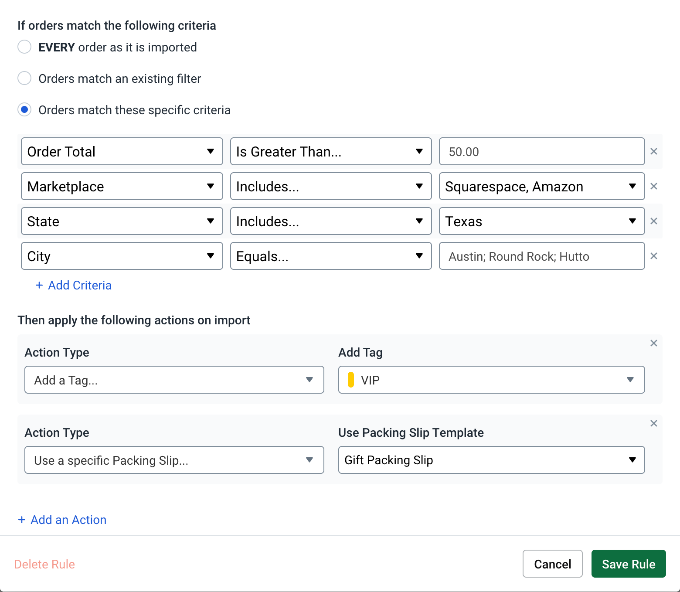Remove the State criteria row
The width and height of the screenshot is (680, 592).
[654, 221]
